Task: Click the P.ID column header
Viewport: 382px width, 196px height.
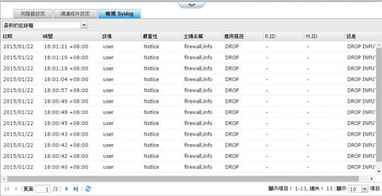Action: coord(283,37)
